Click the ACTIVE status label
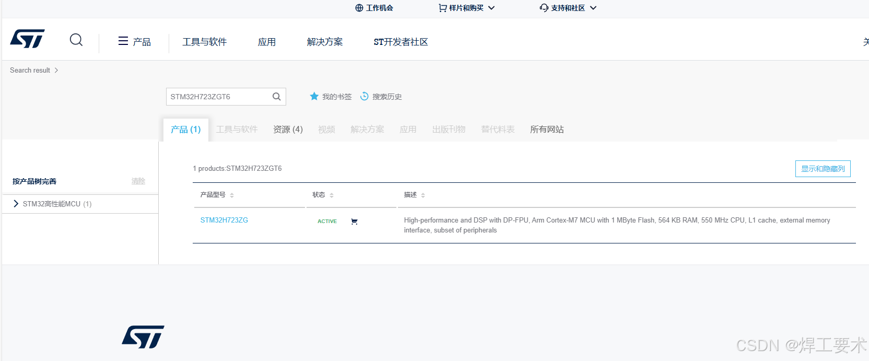Image resolution: width=869 pixels, height=361 pixels. pyautogui.click(x=327, y=222)
